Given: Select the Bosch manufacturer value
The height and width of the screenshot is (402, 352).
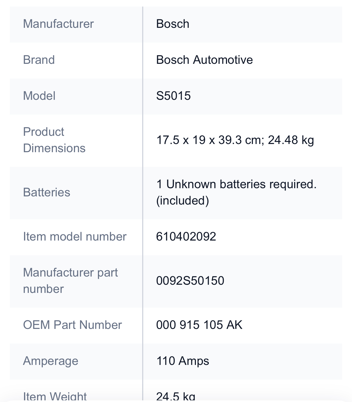Looking at the screenshot, I should [x=172, y=24].
